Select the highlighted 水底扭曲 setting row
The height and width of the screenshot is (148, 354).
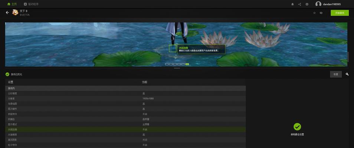coord(125,129)
